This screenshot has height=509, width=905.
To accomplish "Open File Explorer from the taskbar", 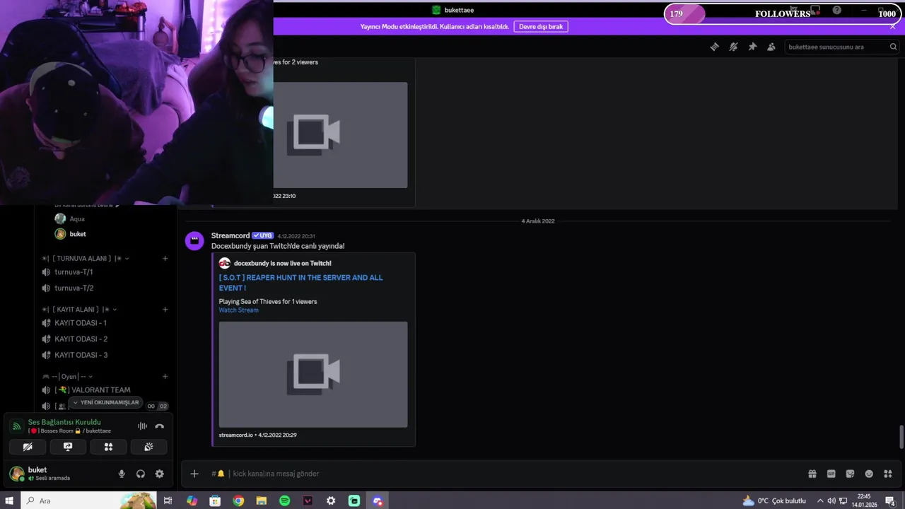I will pos(262,501).
